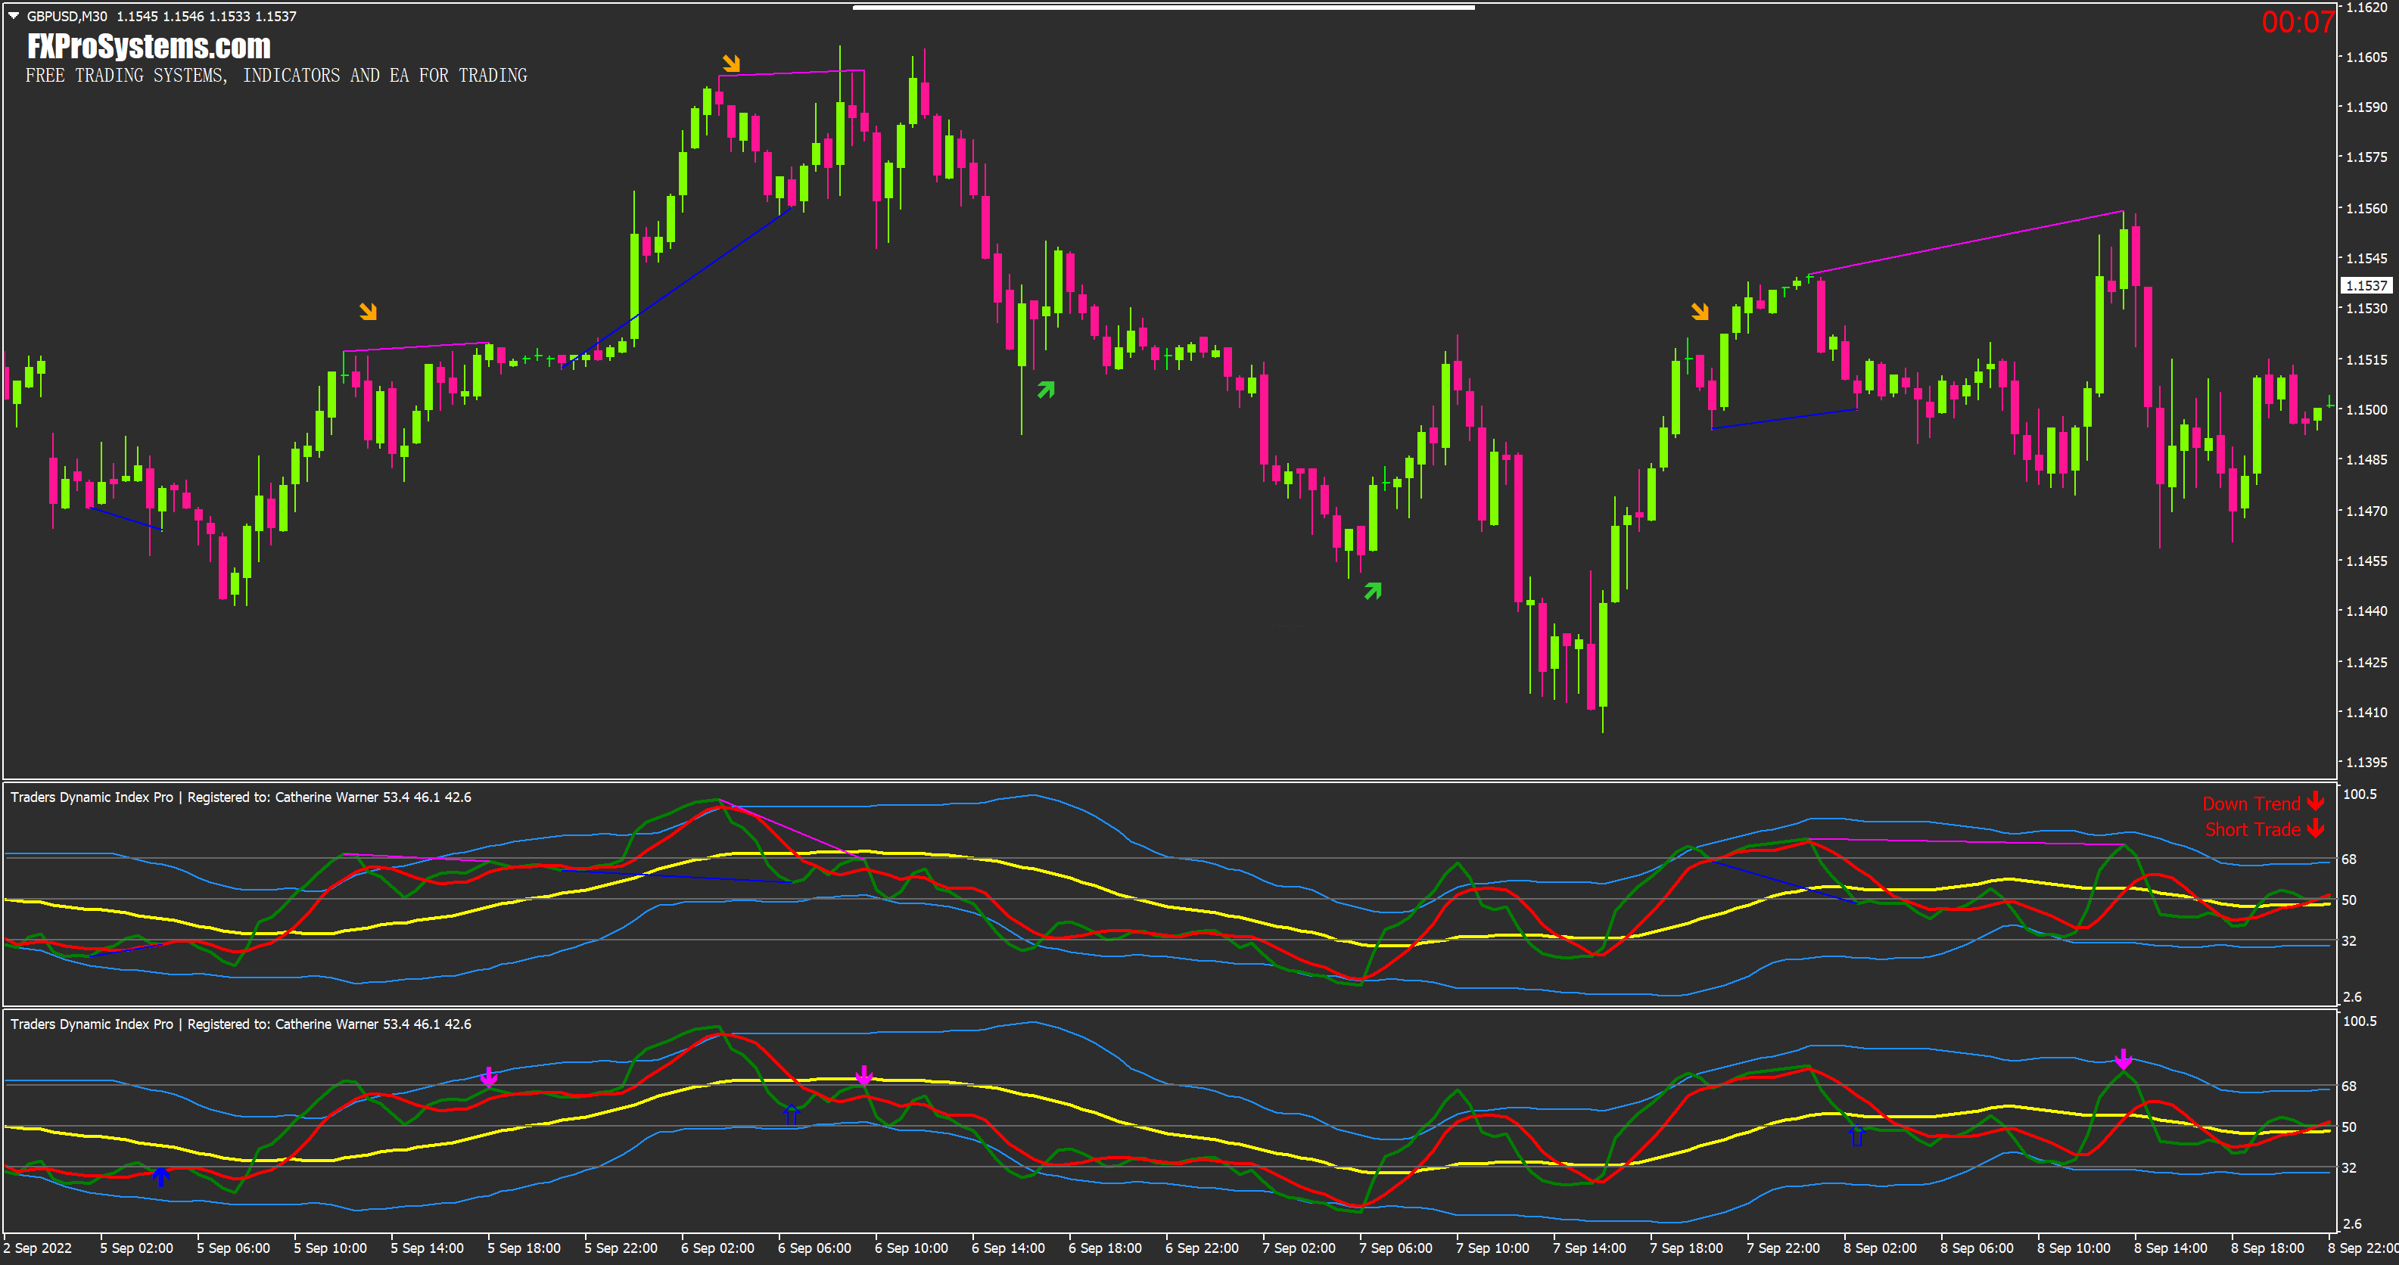Click the Short Trade text label

coord(2252,829)
